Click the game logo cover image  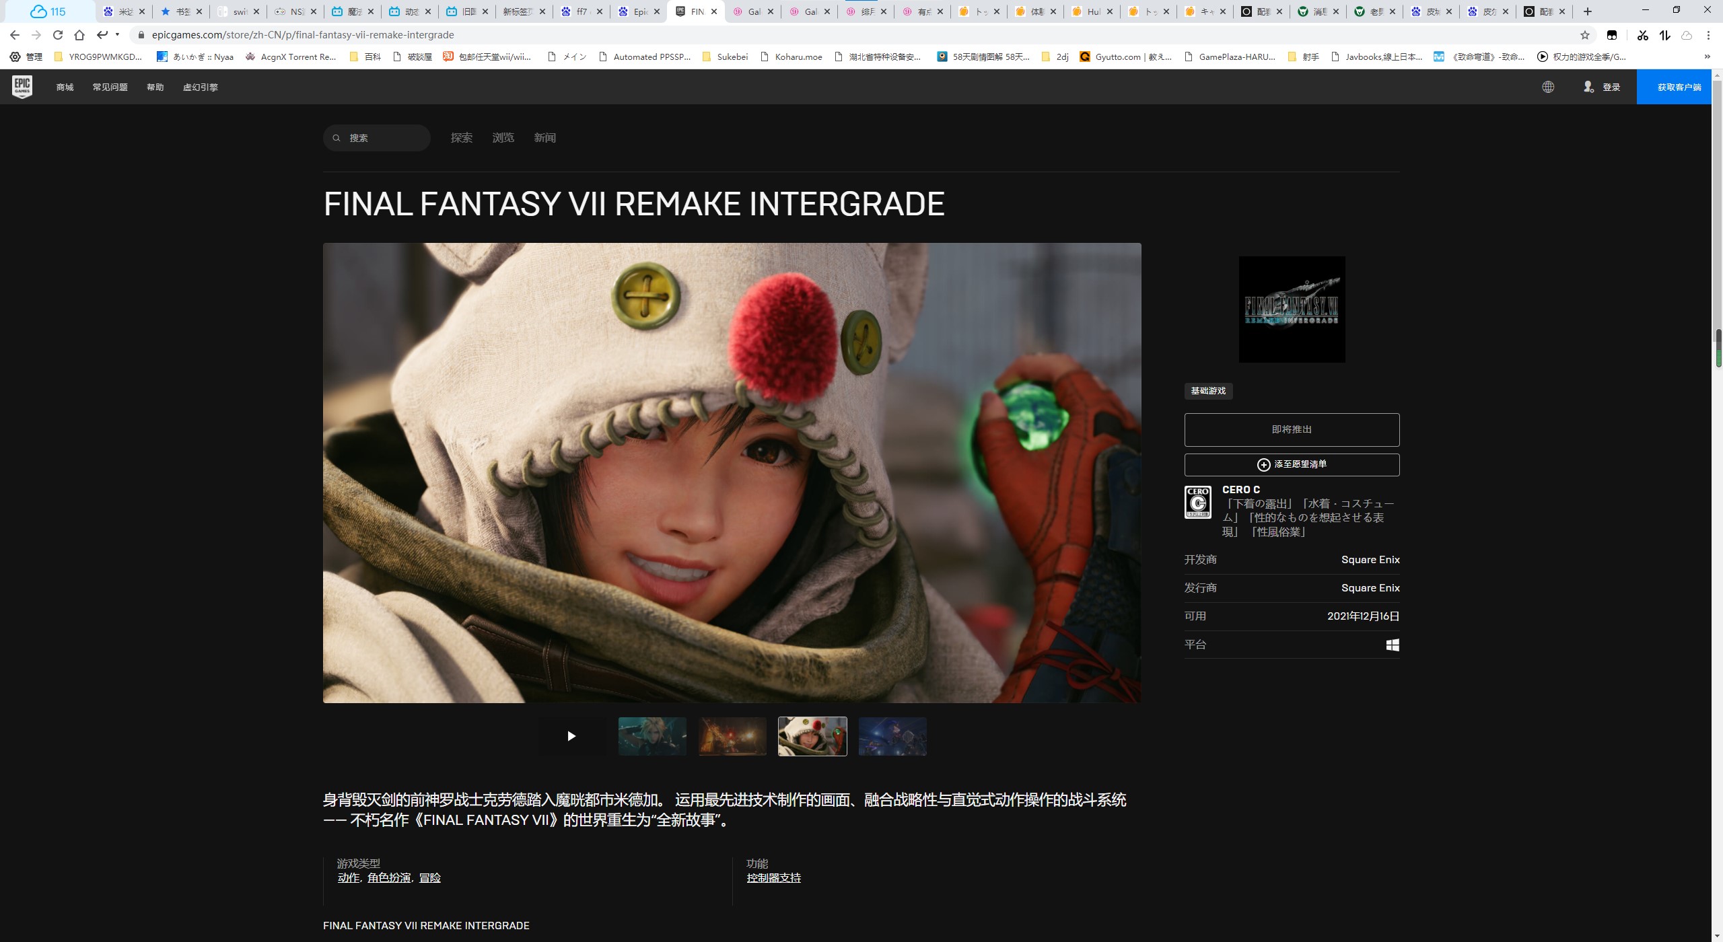pos(1292,310)
